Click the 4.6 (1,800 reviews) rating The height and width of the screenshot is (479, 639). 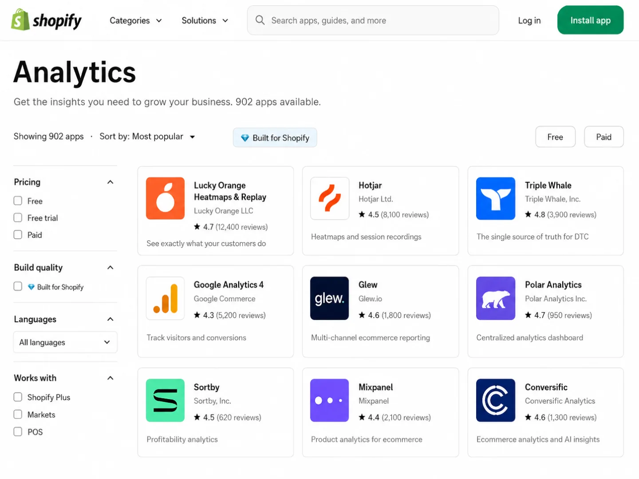(x=394, y=315)
